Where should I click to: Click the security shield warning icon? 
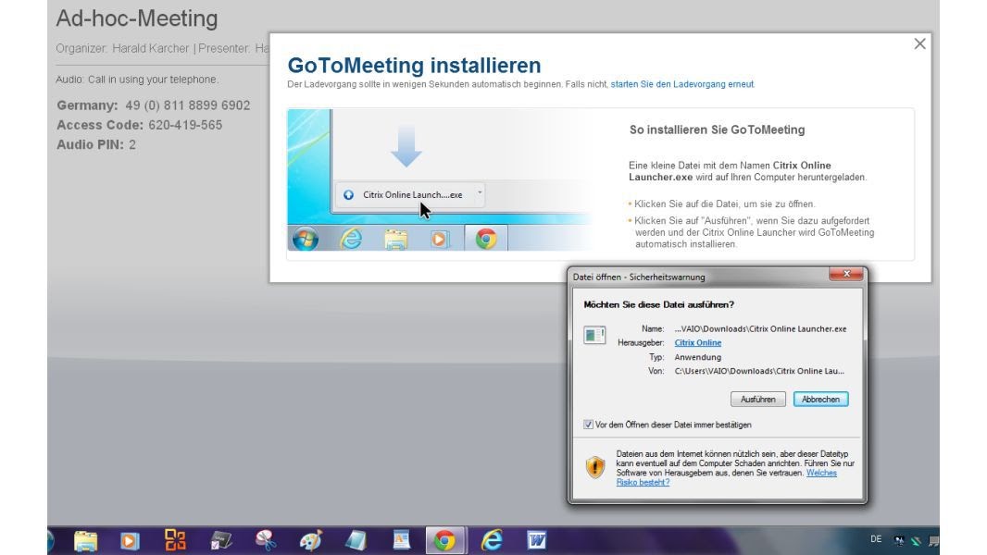[594, 467]
